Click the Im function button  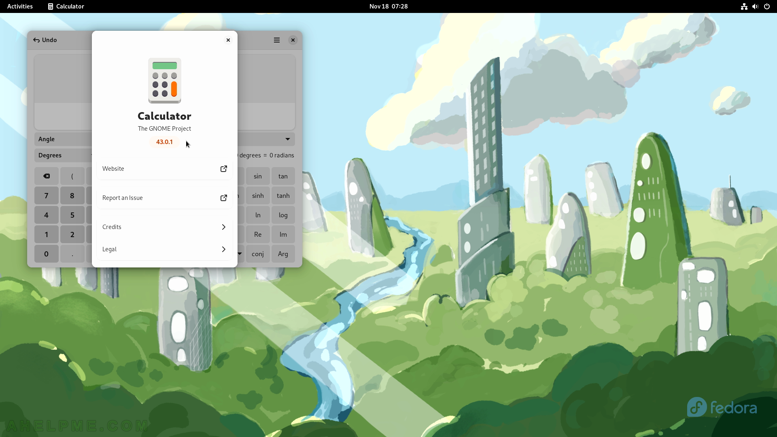(x=283, y=235)
